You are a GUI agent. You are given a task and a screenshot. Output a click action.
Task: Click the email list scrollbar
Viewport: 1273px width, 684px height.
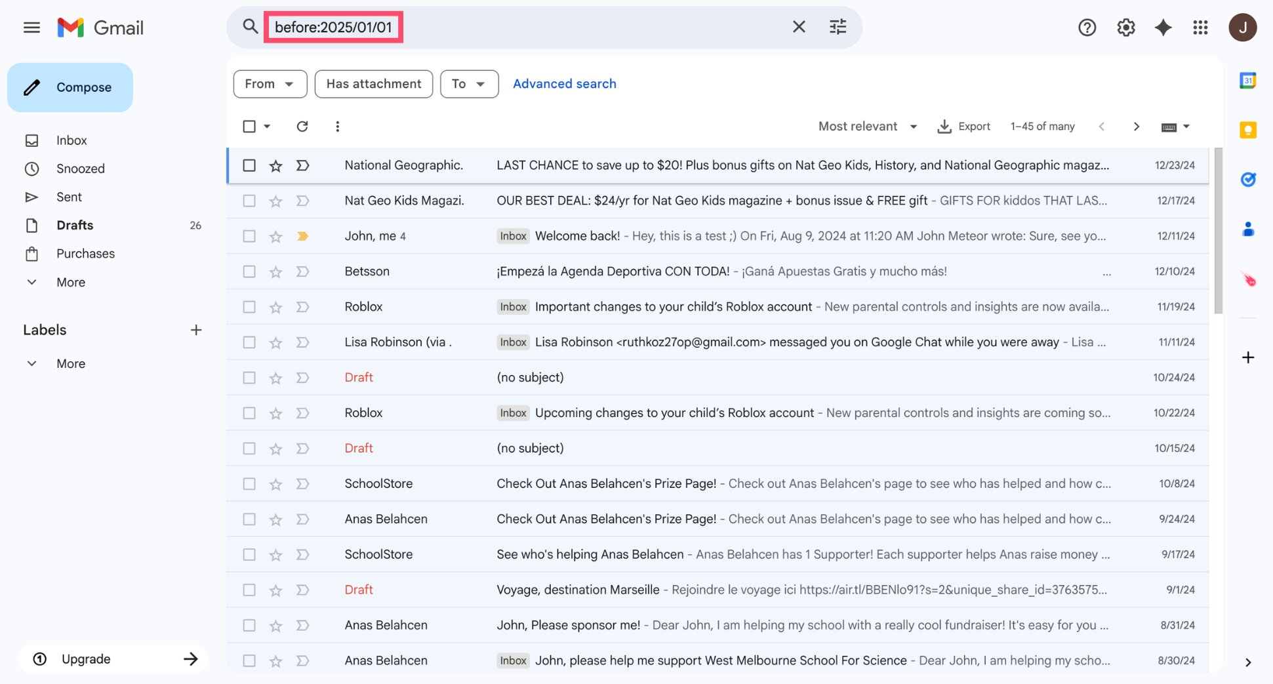tap(1218, 231)
